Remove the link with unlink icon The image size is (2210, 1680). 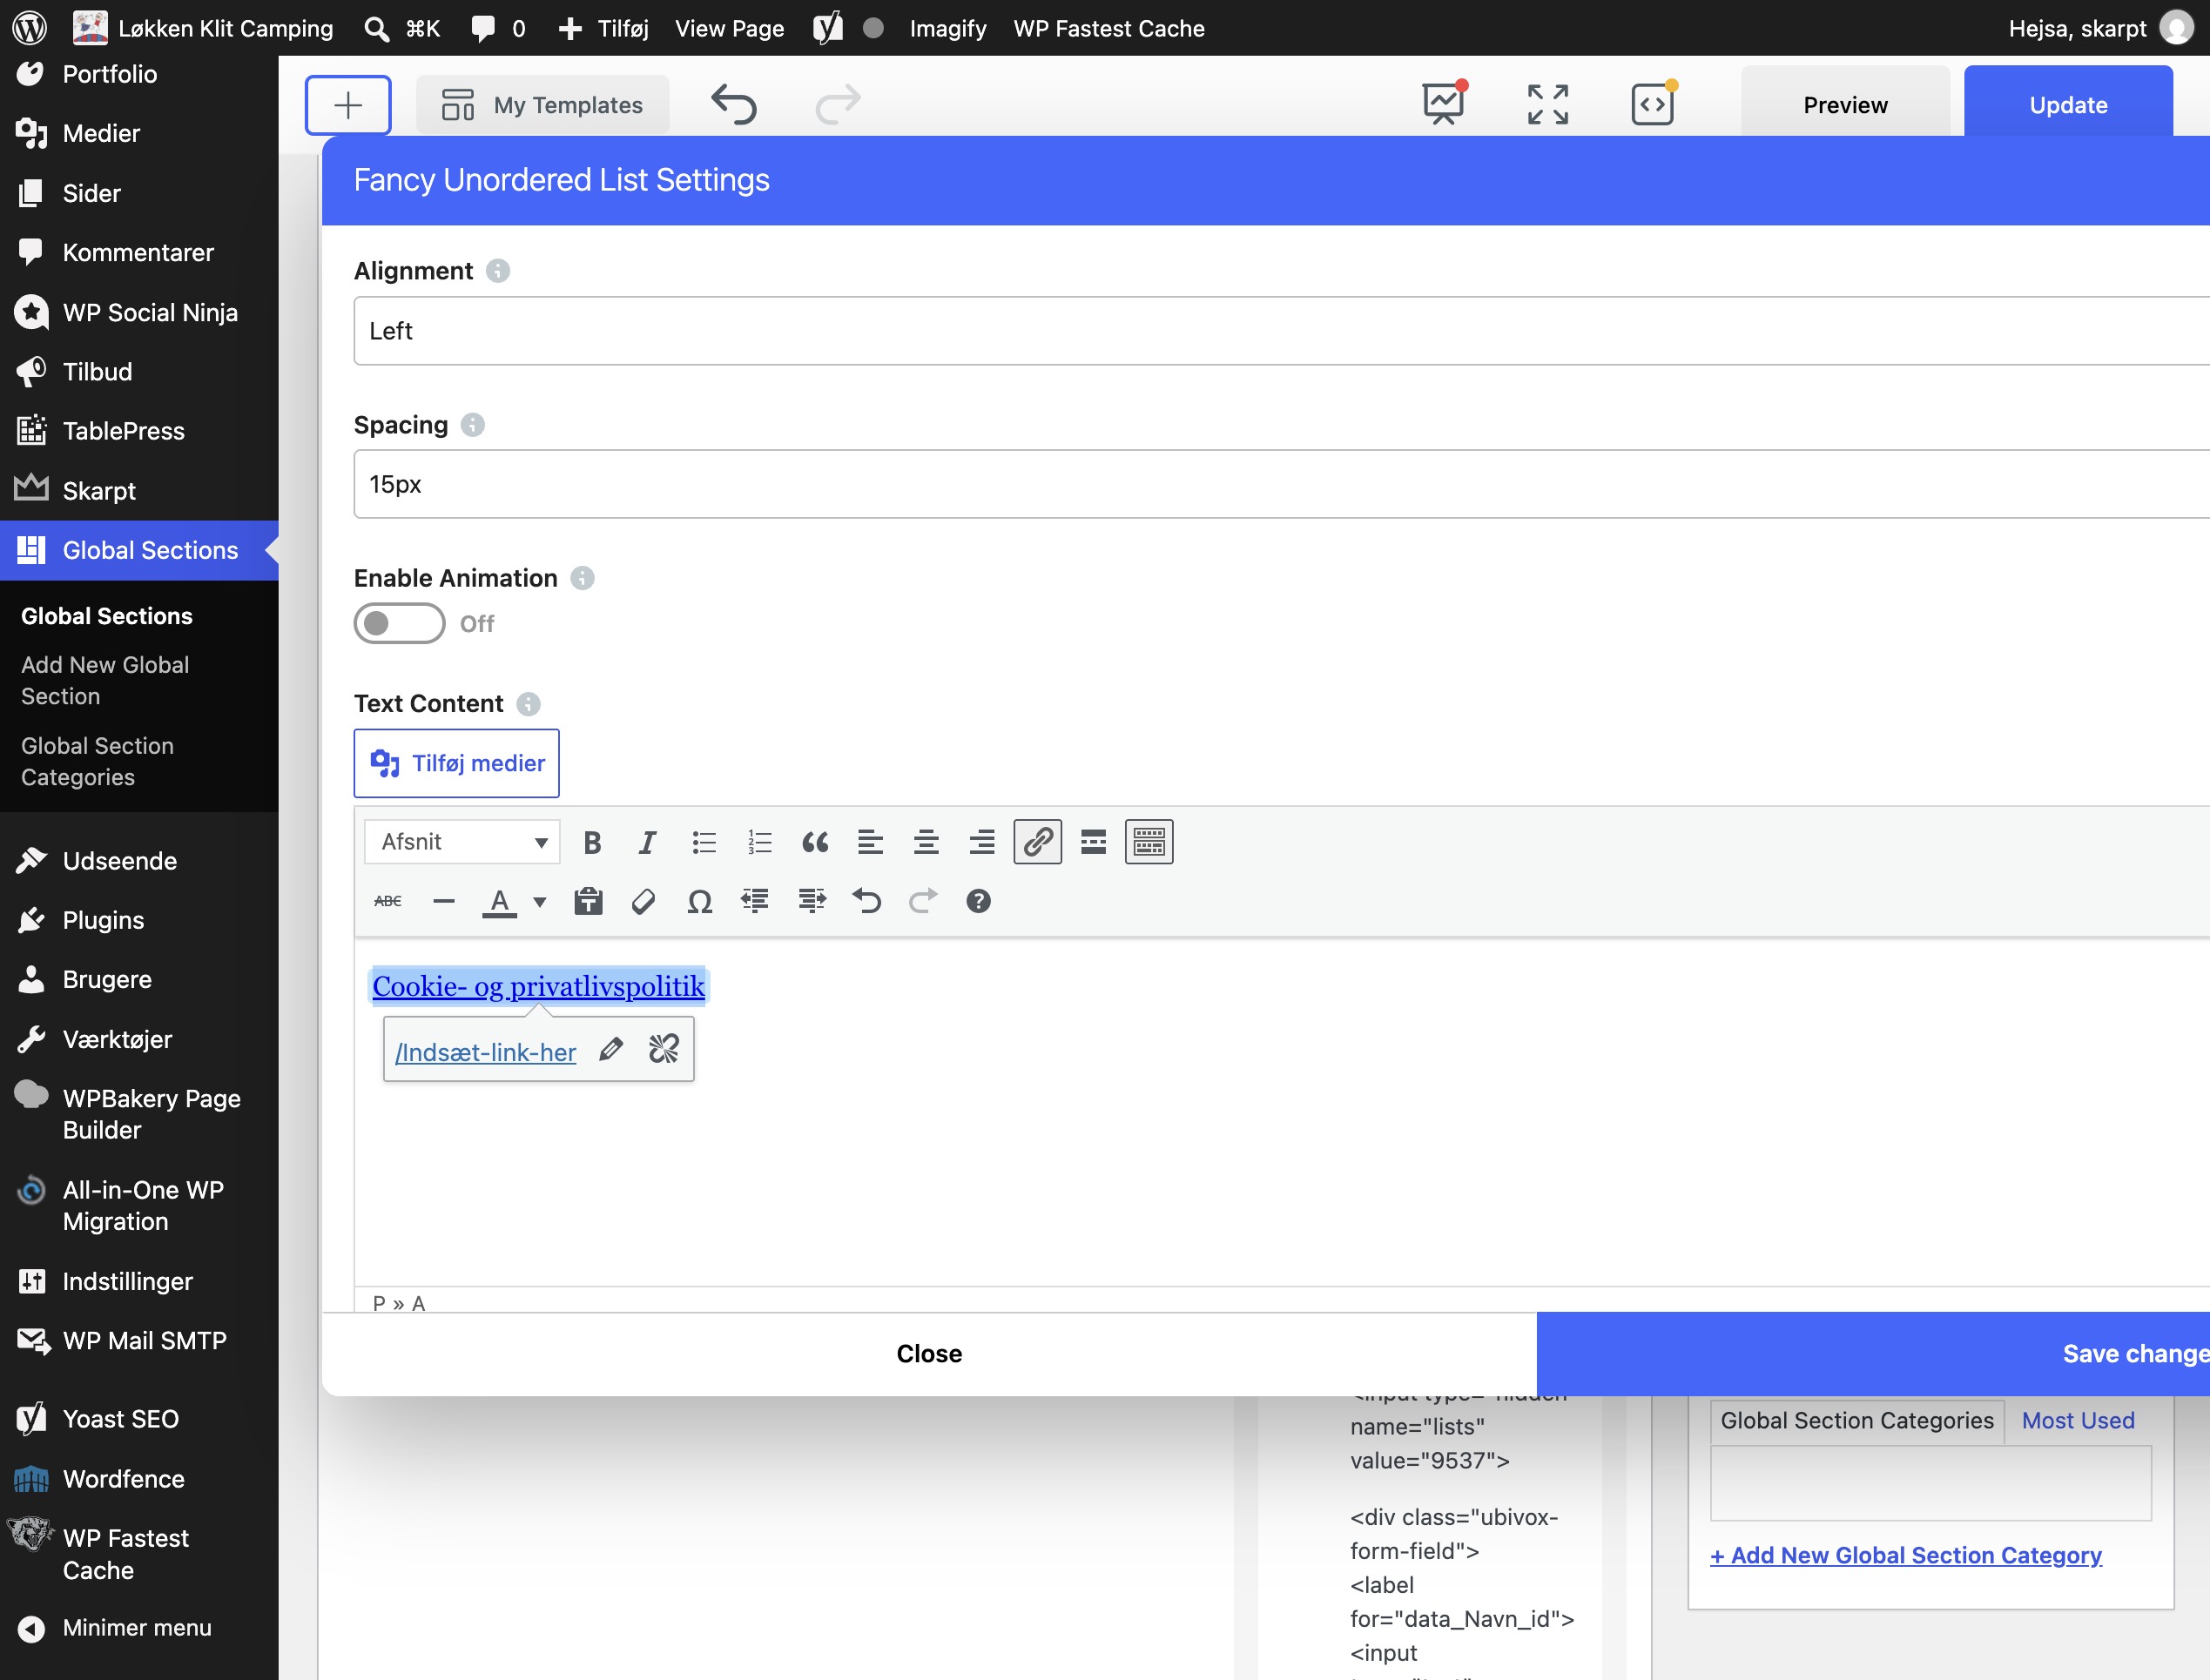click(x=664, y=1049)
